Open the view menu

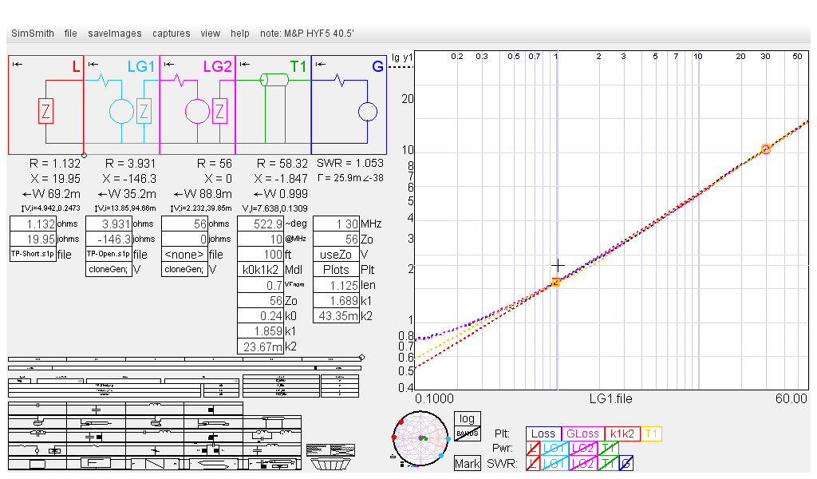tap(211, 34)
